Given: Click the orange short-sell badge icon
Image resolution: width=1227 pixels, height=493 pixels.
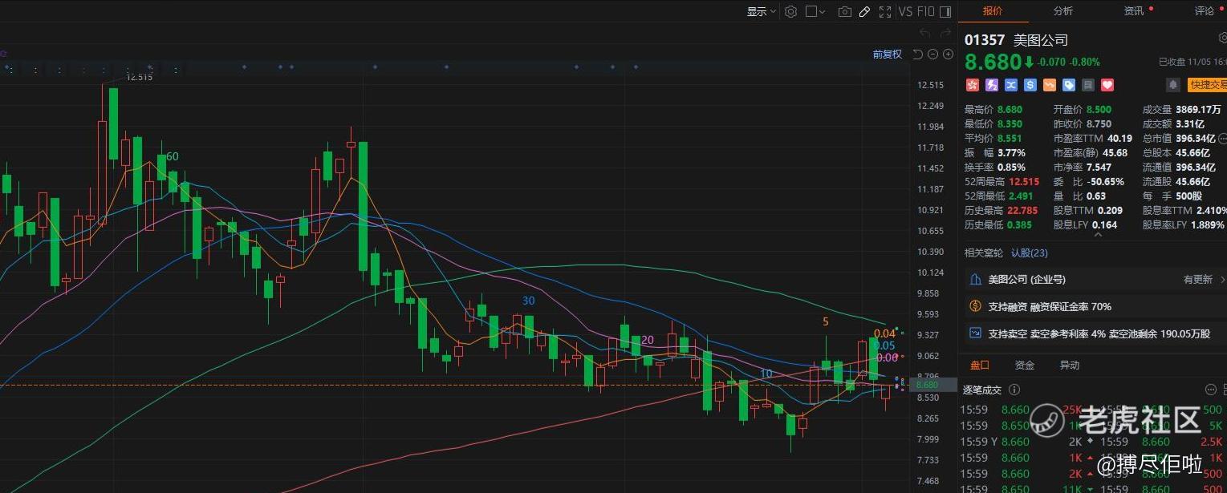Looking at the screenshot, I should click(x=1049, y=85).
